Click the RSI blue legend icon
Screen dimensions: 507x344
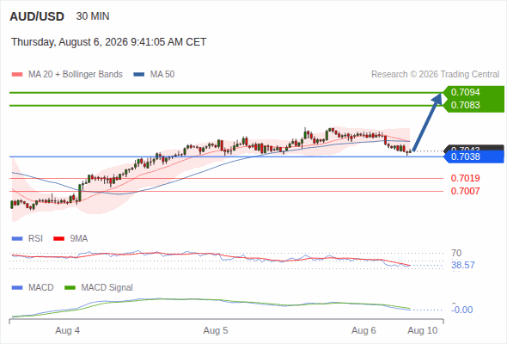[17, 239]
